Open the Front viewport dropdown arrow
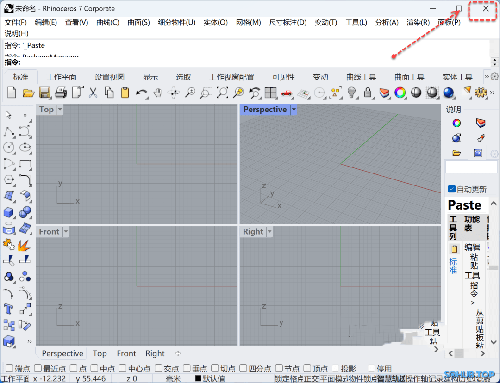500x383 pixels. point(66,232)
